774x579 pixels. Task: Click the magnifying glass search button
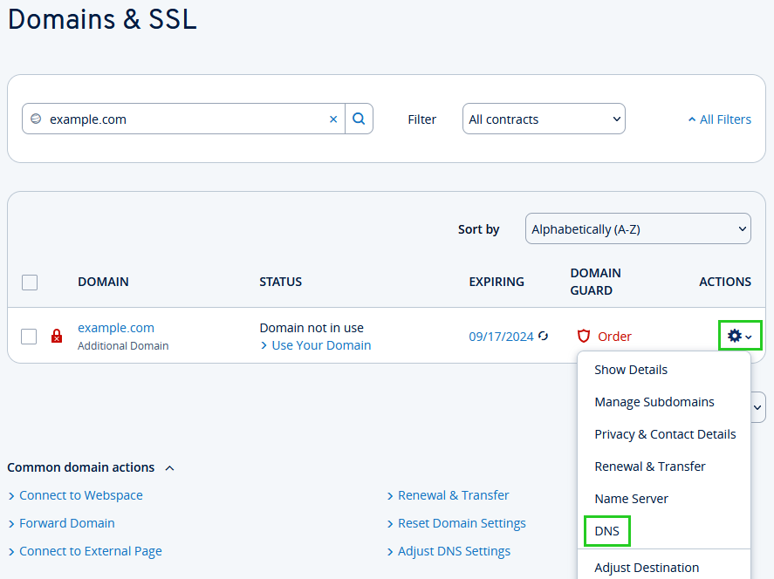pyautogui.click(x=359, y=119)
